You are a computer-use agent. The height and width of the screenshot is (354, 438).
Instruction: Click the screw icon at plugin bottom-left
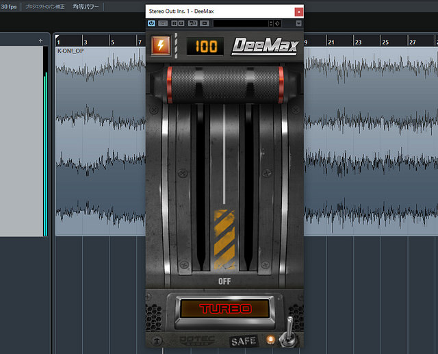point(156,340)
